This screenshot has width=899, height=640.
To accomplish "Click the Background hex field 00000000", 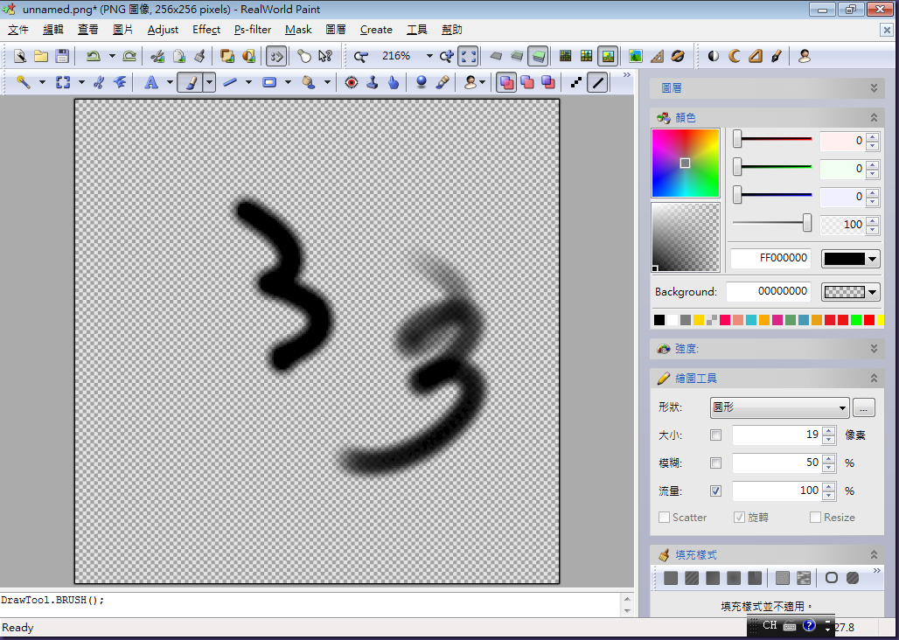I will pos(769,292).
